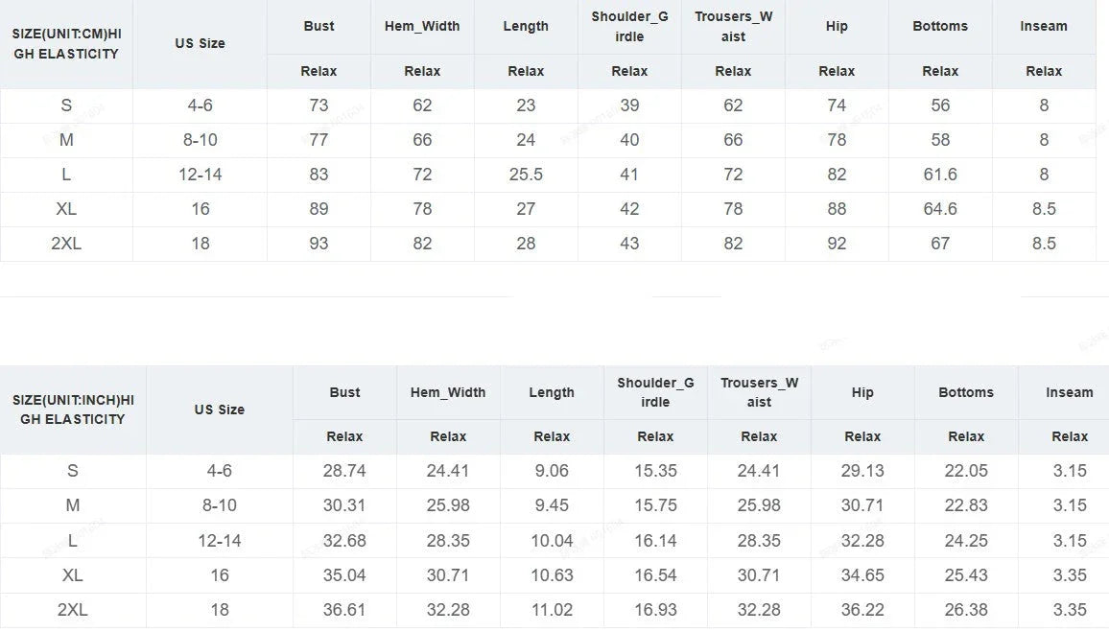Click the 2XL row label in the inch table

pyautogui.click(x=73, y=610)
